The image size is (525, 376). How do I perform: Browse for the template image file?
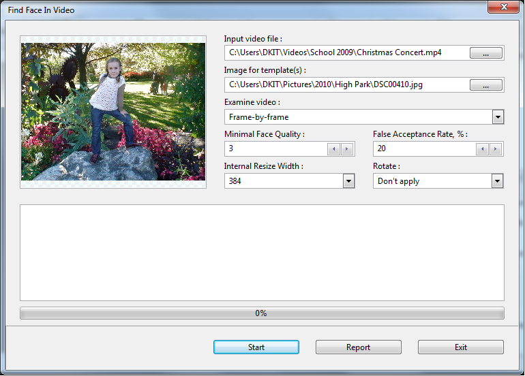click(486, 85)
